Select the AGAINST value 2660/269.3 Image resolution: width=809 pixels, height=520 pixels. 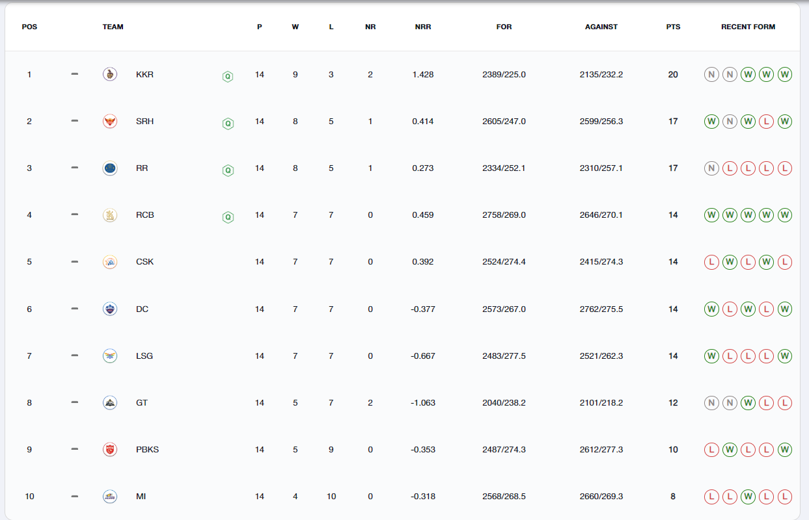coord(601,496)
